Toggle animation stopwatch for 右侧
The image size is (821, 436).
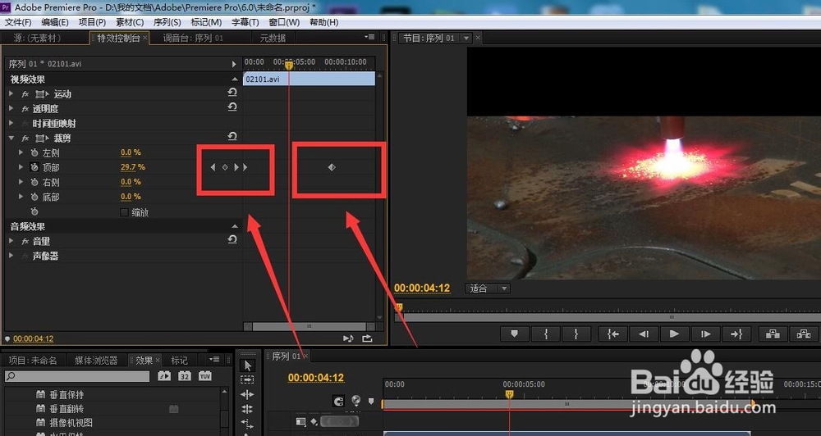pyautogui.click(x=34, y=182)
